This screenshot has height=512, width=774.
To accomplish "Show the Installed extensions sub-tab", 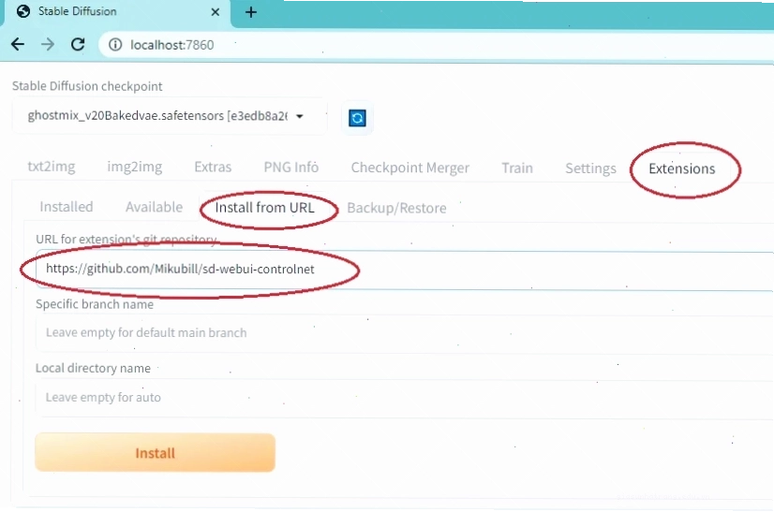I will point(67,207).
